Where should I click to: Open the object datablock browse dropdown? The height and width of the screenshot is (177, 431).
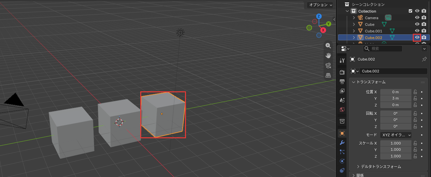[355, 71]
